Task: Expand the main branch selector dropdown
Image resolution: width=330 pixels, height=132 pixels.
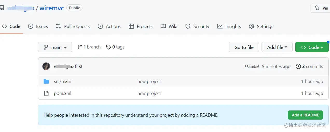Action: [x=55, y=47]
